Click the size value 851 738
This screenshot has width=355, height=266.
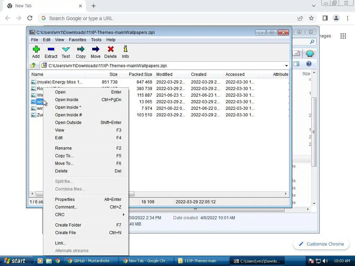click(x=110, y=82)
